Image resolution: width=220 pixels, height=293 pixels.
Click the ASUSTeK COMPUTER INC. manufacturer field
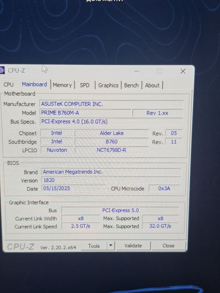(111, 104)
